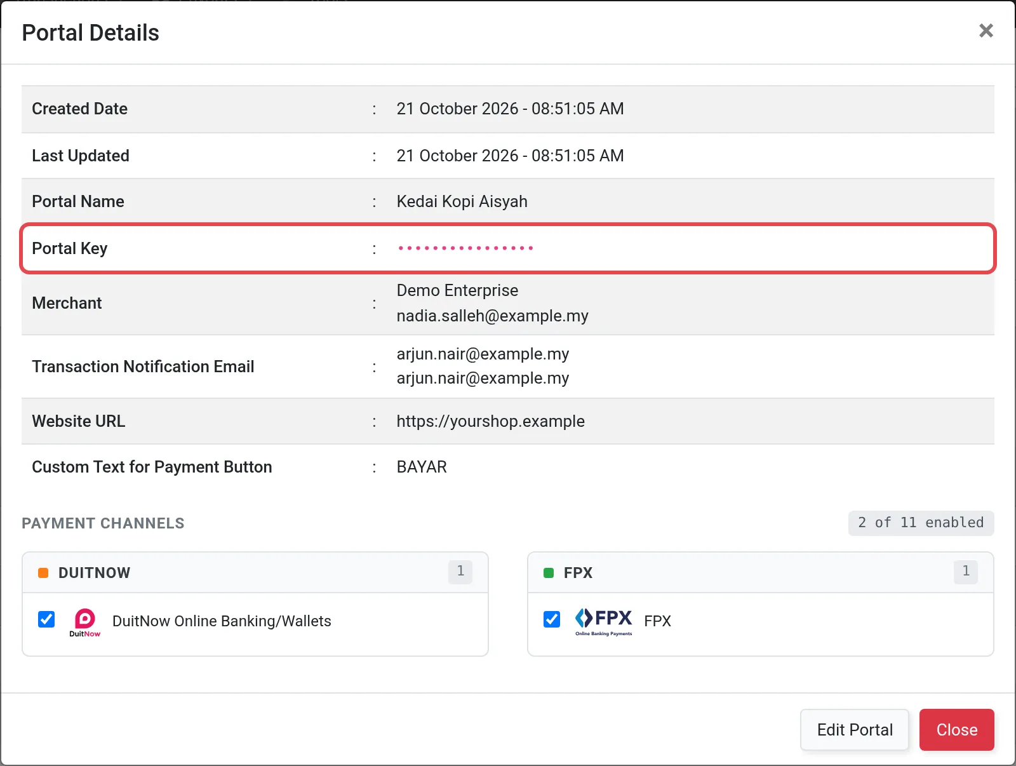This screenshot has width=1016, height=766.
Task: Click the '2 of 11 enabled' badge
Action: tap(921, 523)
